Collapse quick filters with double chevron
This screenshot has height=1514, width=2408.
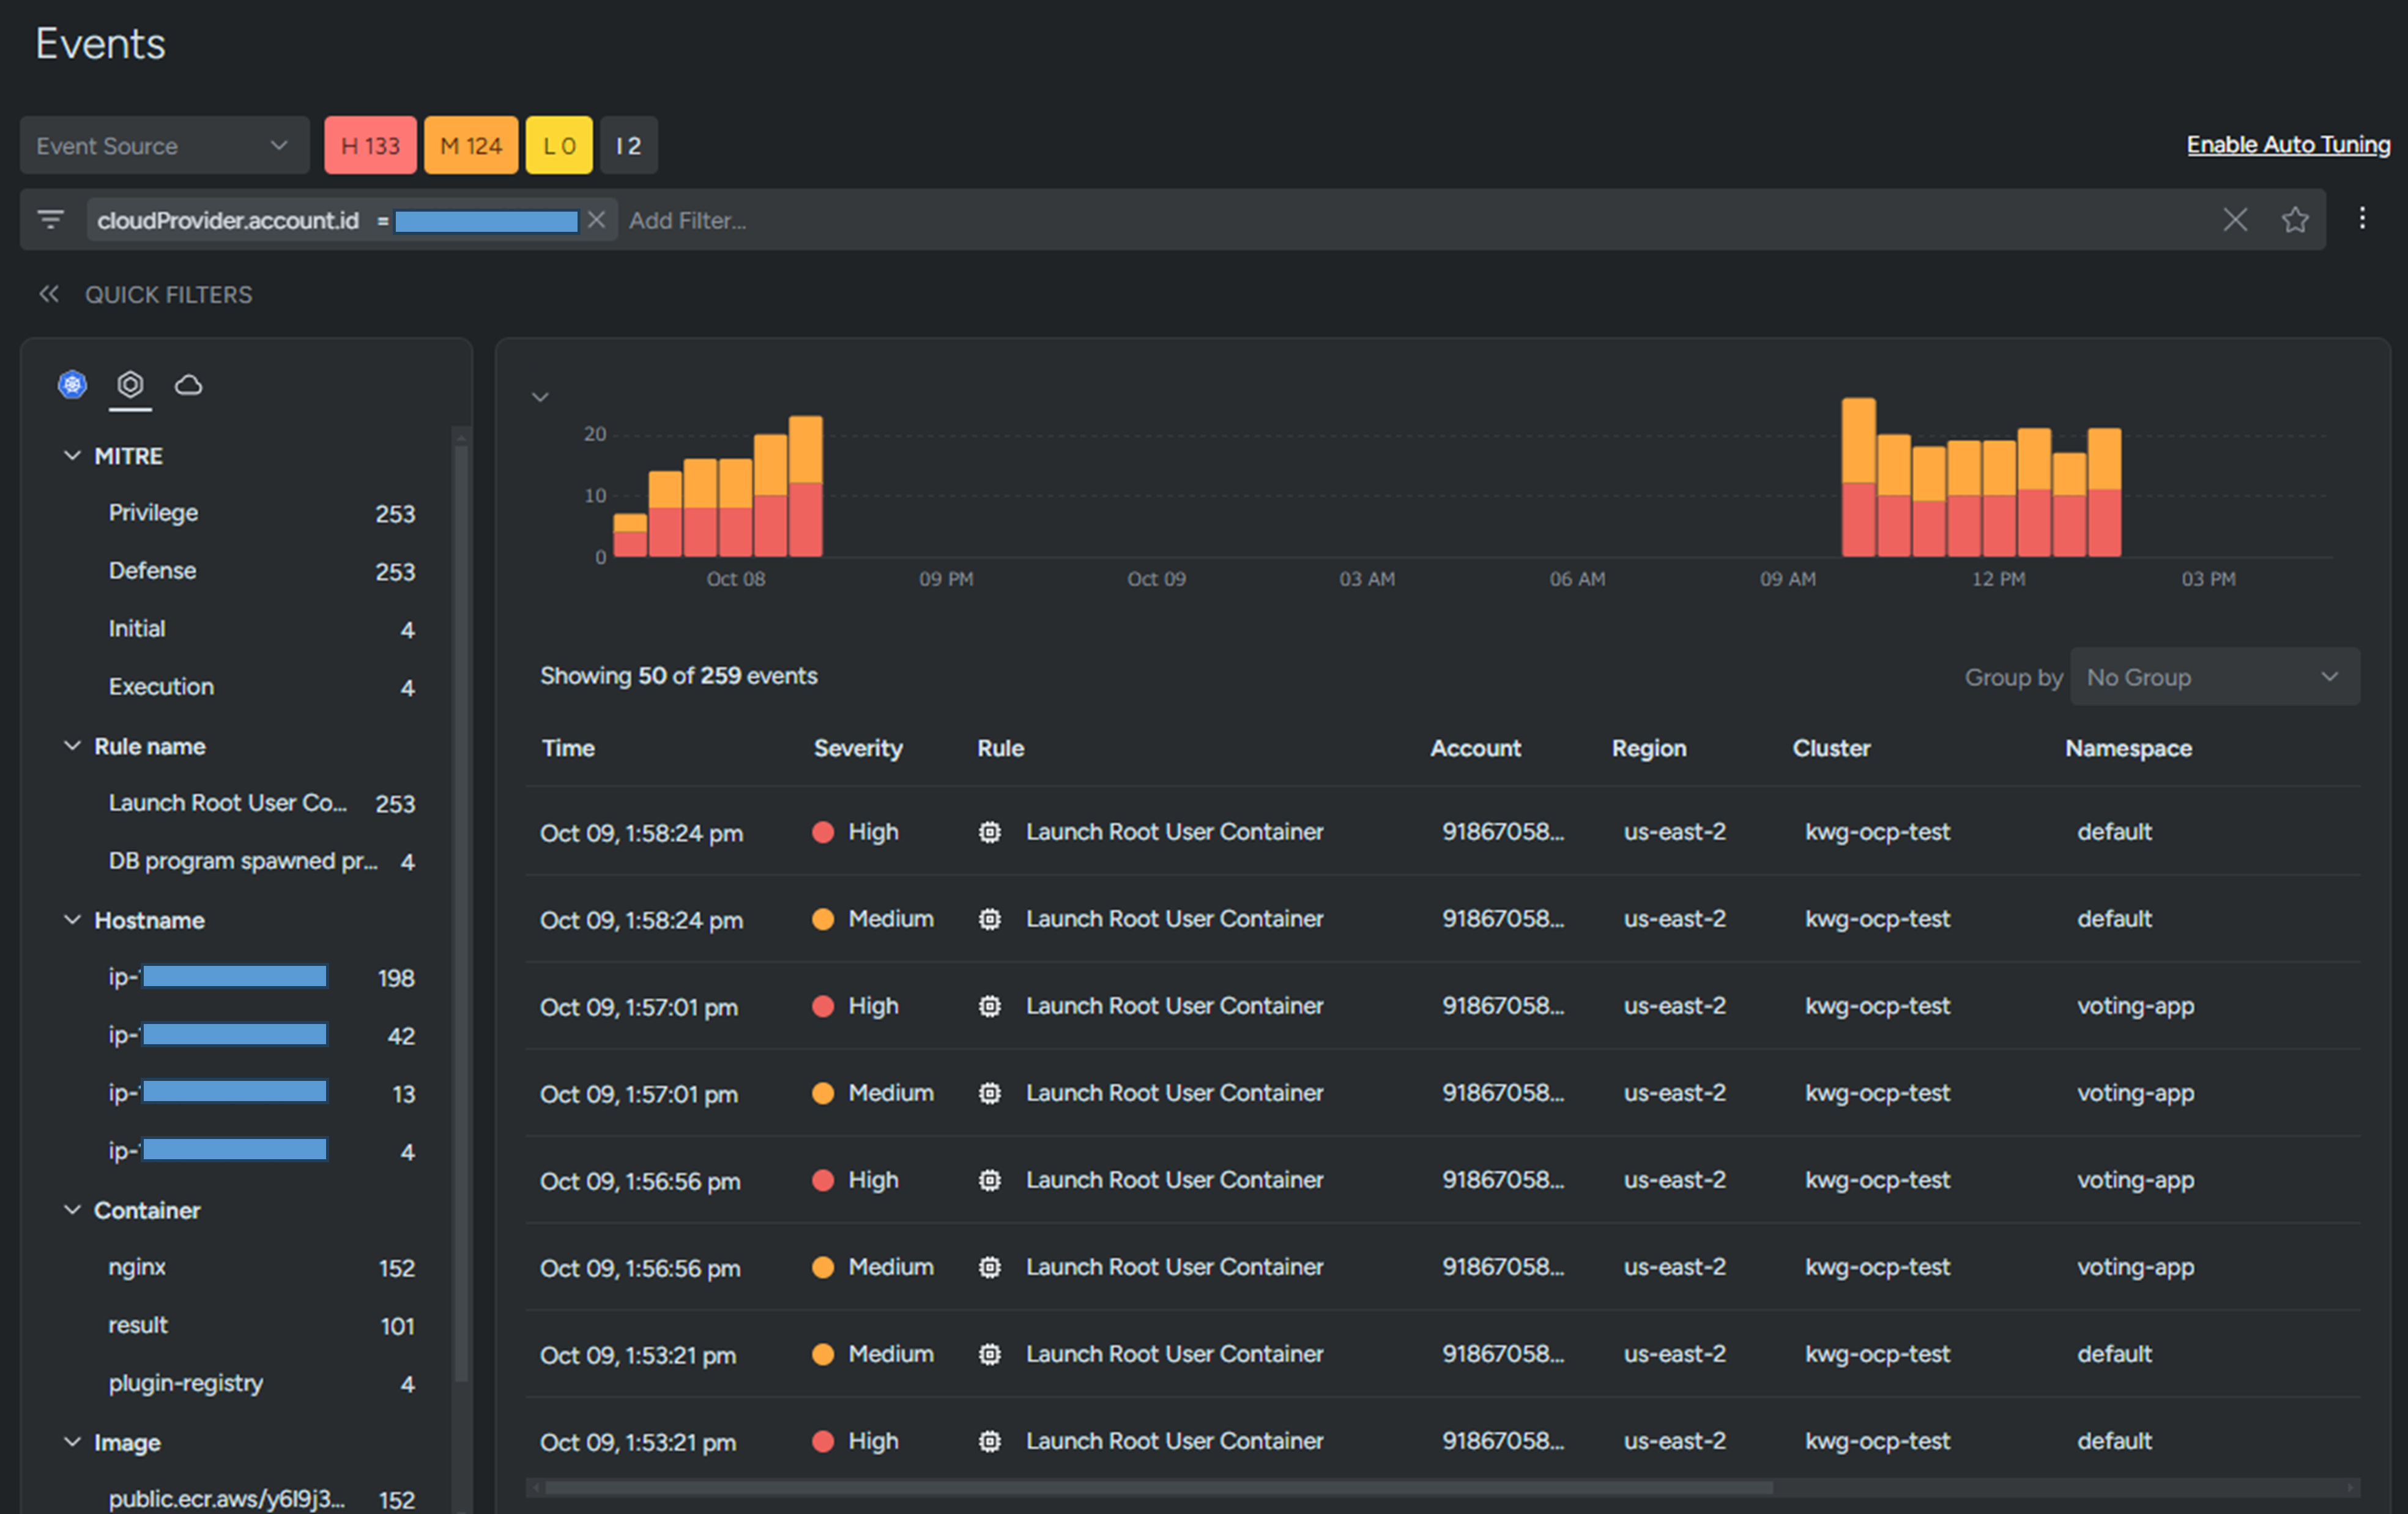[x=48, y=294]
